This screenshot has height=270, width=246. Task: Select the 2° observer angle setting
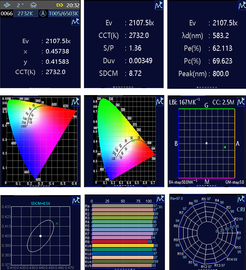tap(20, 5)
